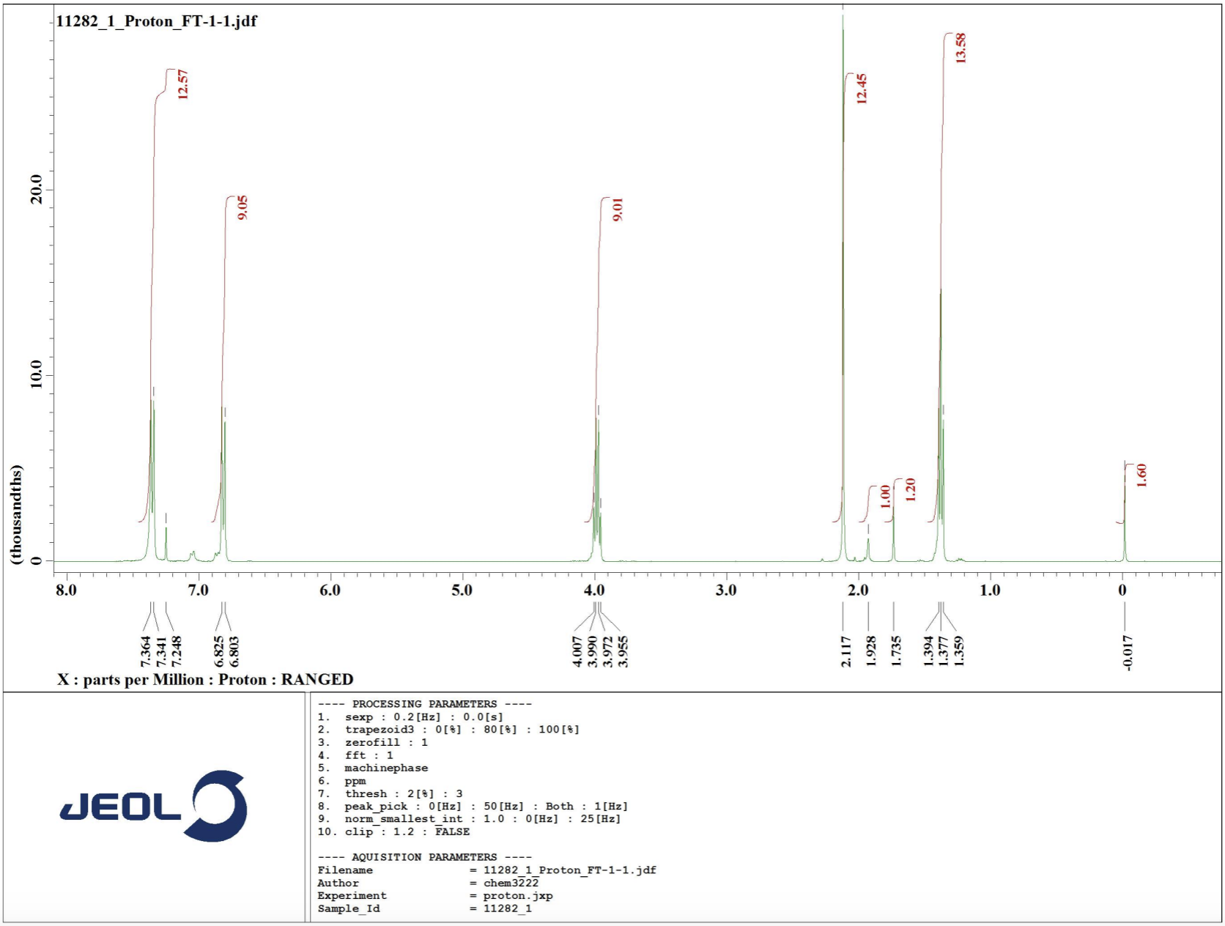Click the Sample_Id value 11282_1
1225x926 pixels.
click(508, 908)
